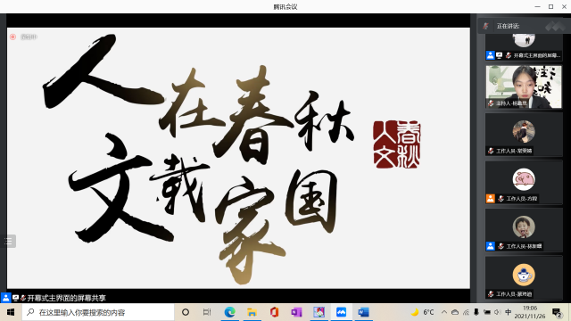
Task: Open File Explorer from the taskbar
Action: [252, 312]
